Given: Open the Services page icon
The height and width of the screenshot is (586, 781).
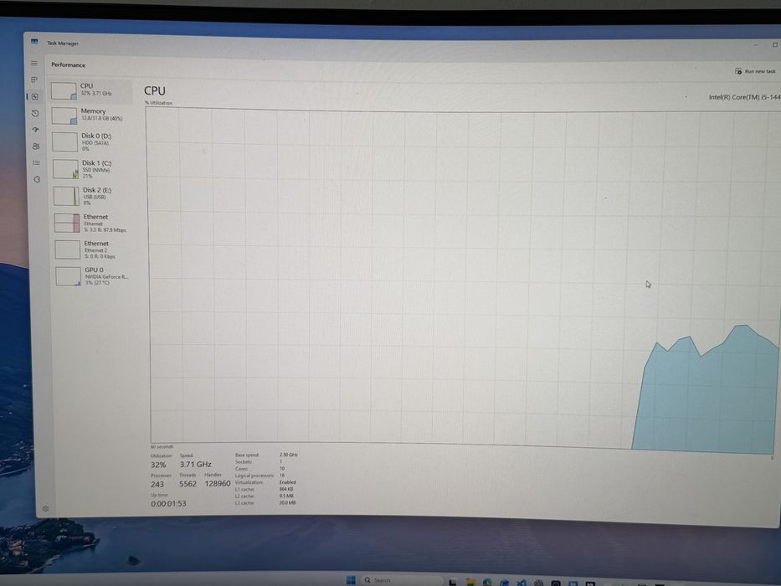Looking at the screenshot, I should coord(37,179).
